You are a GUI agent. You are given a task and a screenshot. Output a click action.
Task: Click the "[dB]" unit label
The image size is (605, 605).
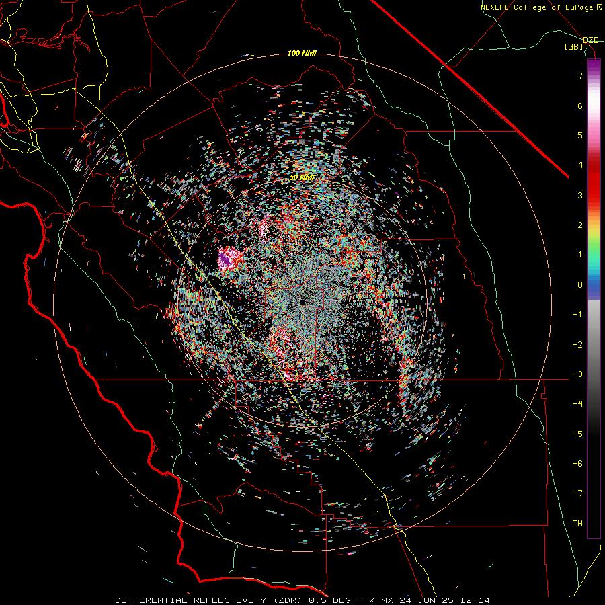[574, 47]
